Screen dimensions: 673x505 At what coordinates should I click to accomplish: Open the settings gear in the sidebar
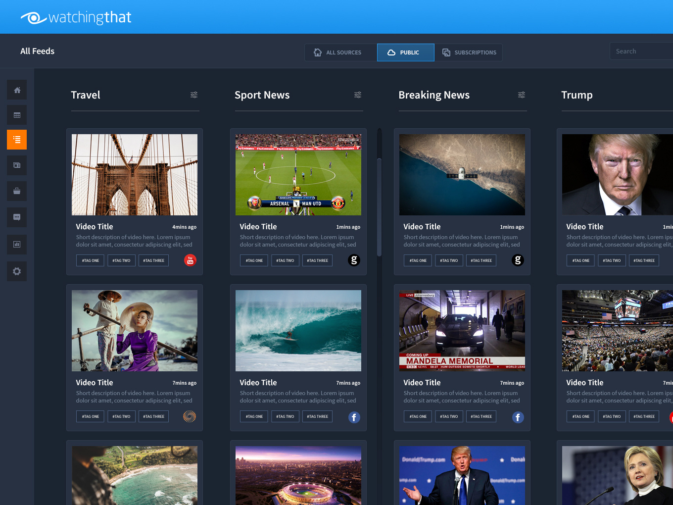[x=17, y=271]
